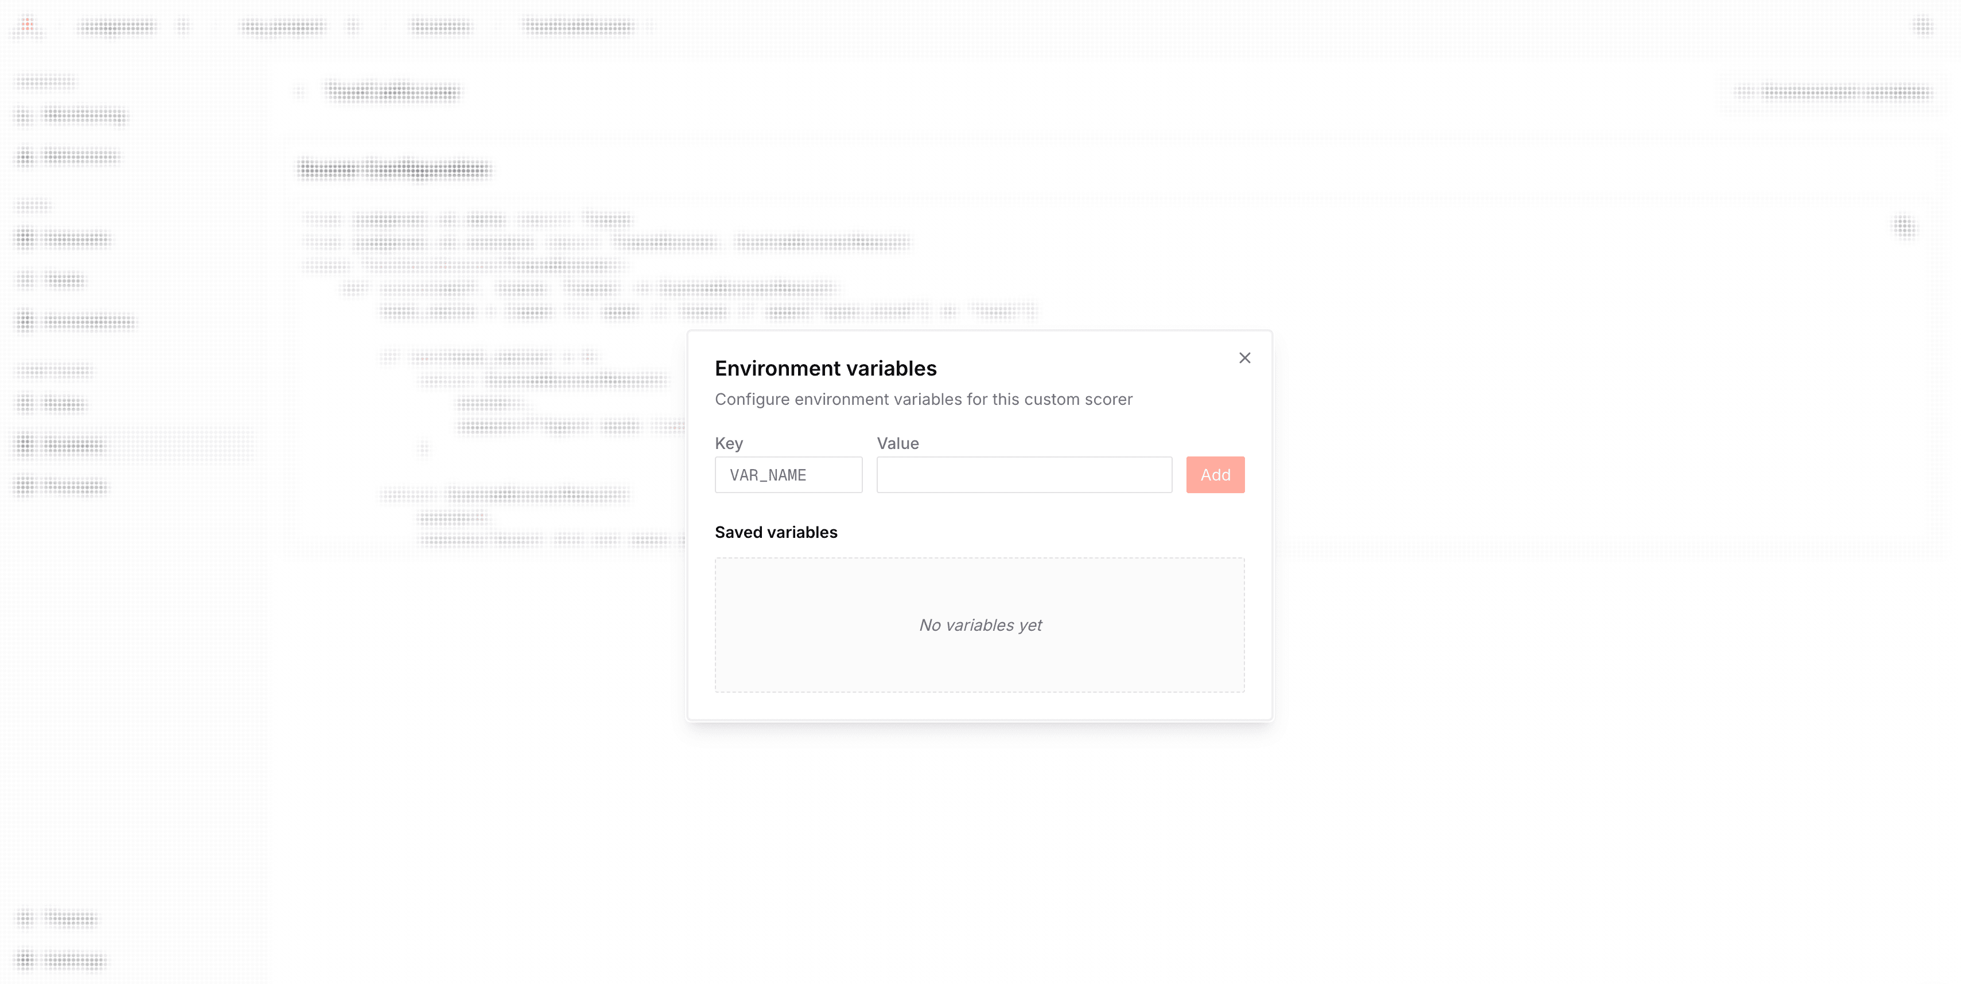Click inside the No variables yet area
The width and height of the screenshot is (1961, 984).
979,625
